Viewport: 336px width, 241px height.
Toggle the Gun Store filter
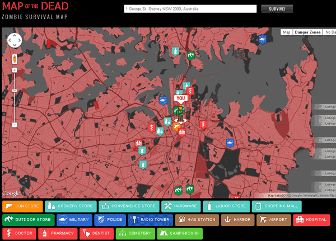pos(23,206)
